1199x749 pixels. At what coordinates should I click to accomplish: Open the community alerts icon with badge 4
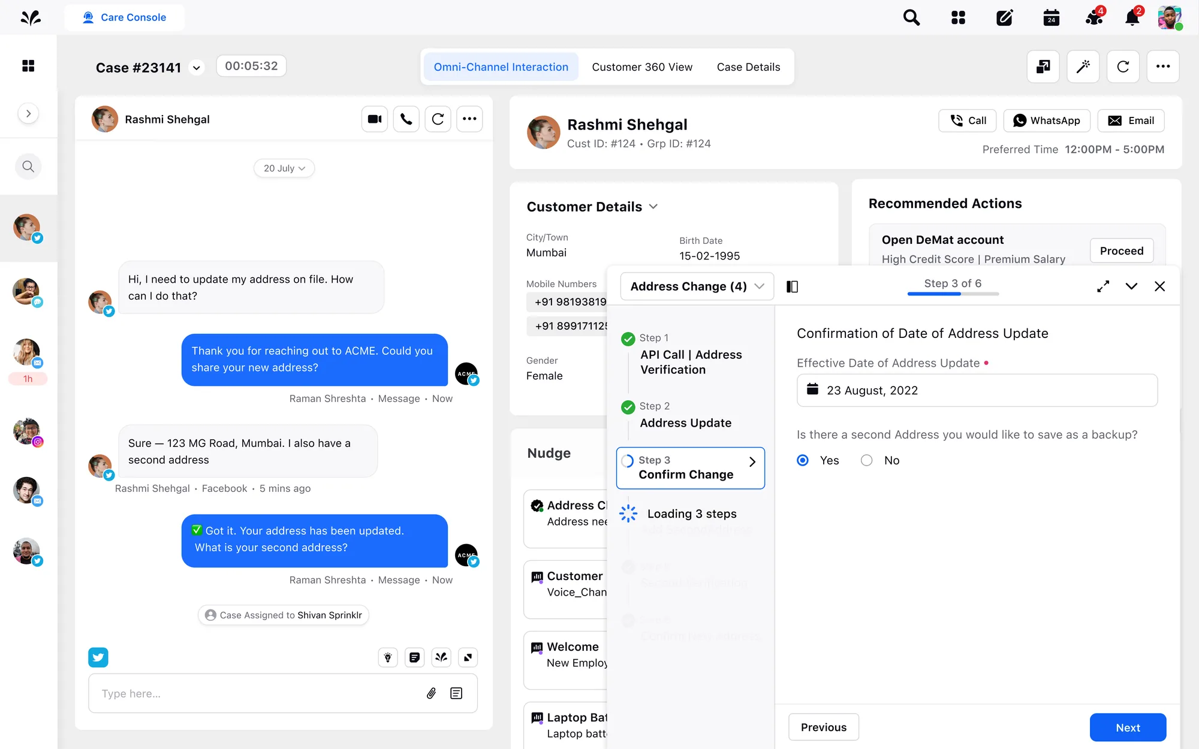(1095, 17)
